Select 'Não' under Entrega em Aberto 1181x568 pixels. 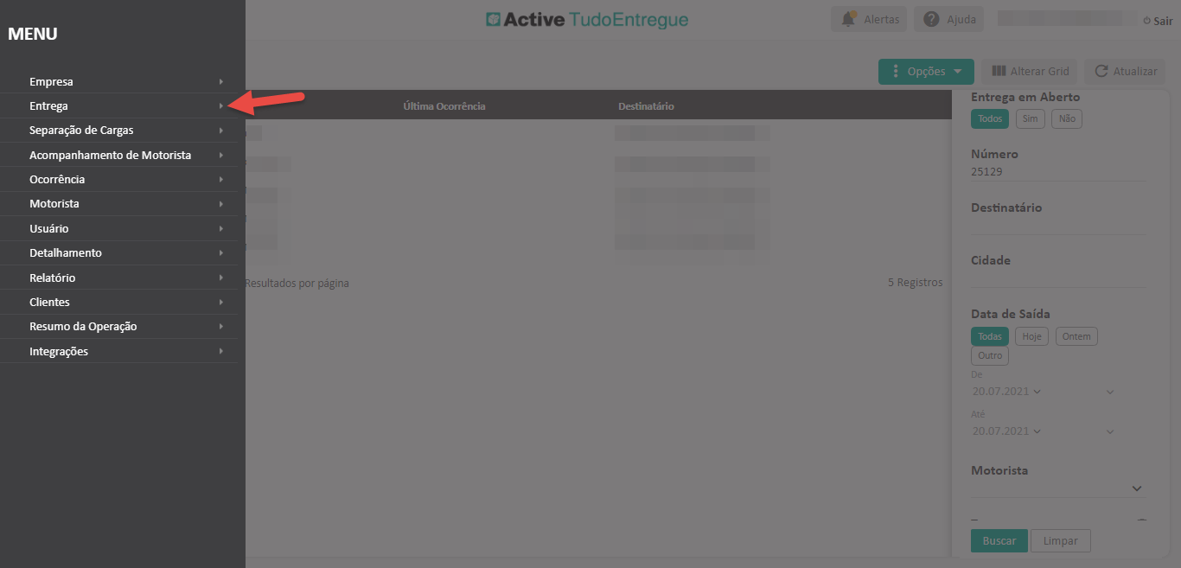[1067, 118]
